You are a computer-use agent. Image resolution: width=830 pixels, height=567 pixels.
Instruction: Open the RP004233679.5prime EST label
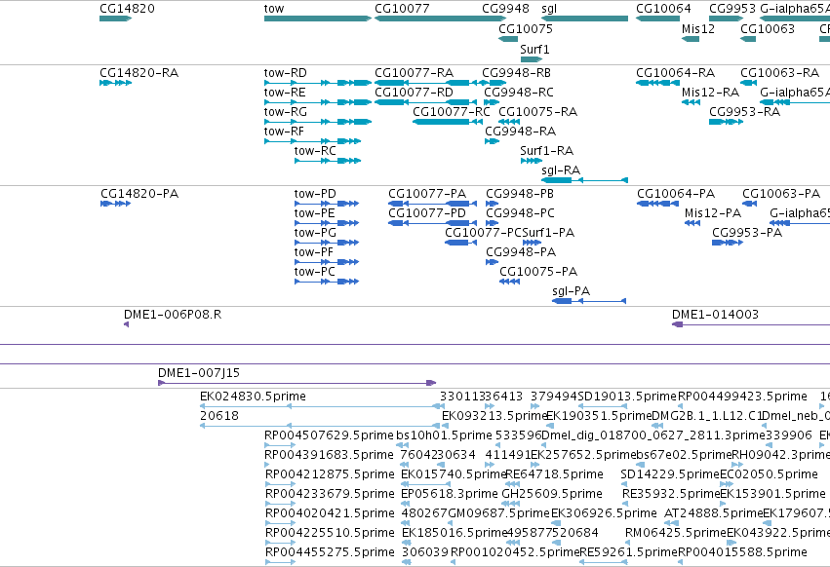(330, 494)
